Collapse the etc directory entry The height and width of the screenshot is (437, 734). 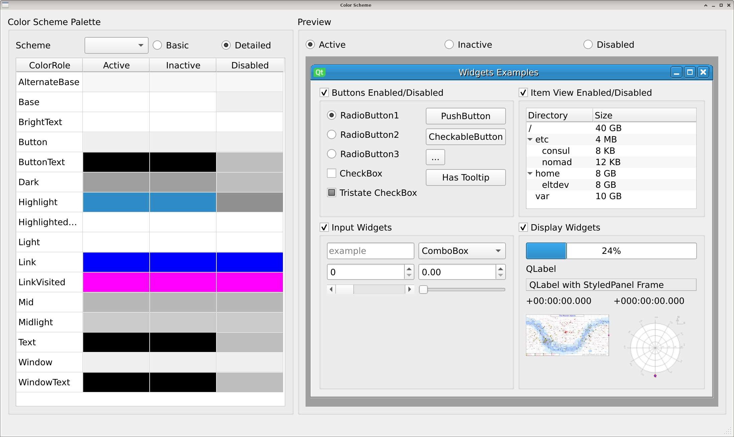pos(530,139)
